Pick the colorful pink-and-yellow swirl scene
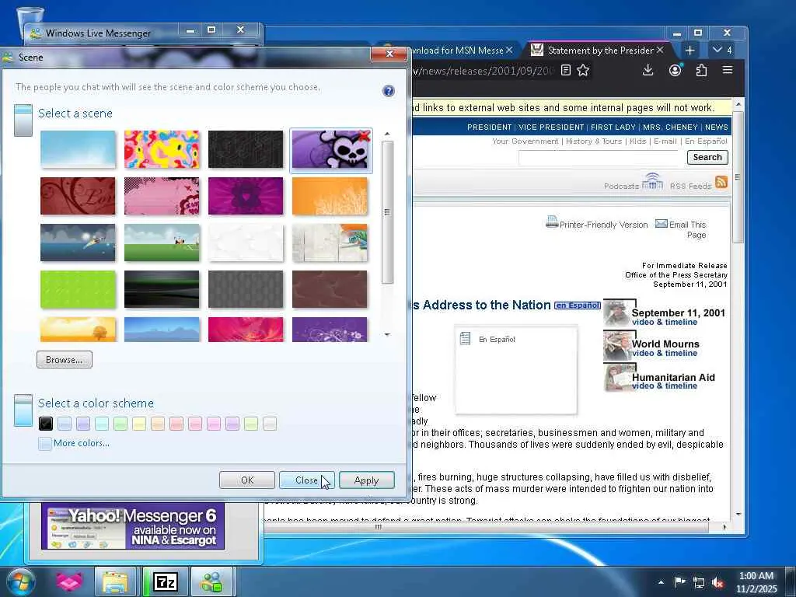This screenshot has width=796, height=597. (162, 149)
